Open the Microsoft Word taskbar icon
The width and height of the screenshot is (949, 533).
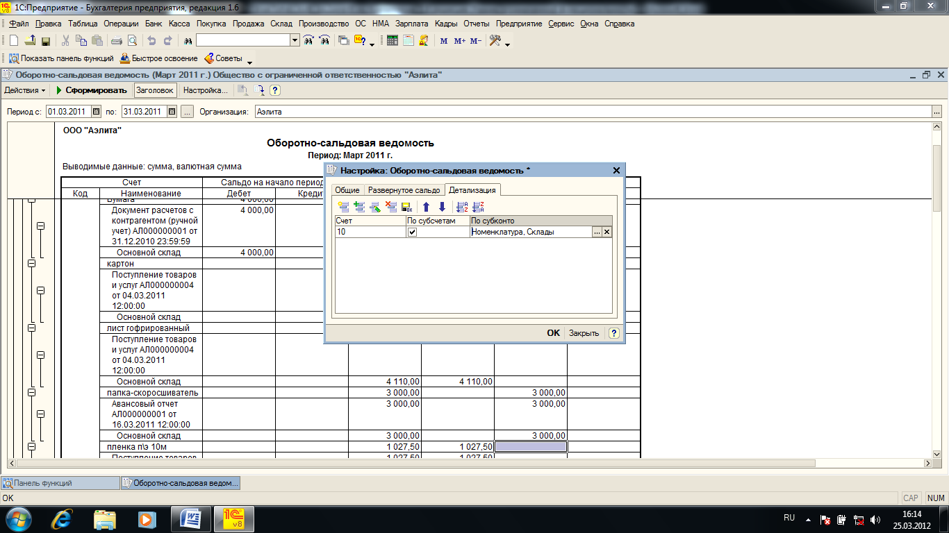point(191,518)
